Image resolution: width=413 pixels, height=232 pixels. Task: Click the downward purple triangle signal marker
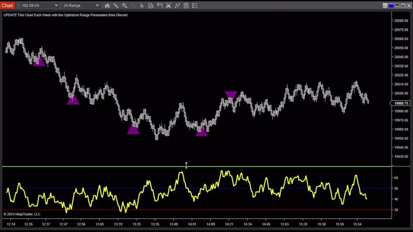[231, 94]
